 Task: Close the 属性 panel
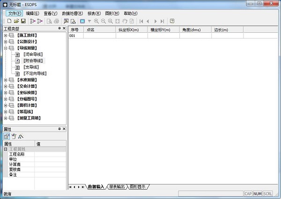click(64, 129)
